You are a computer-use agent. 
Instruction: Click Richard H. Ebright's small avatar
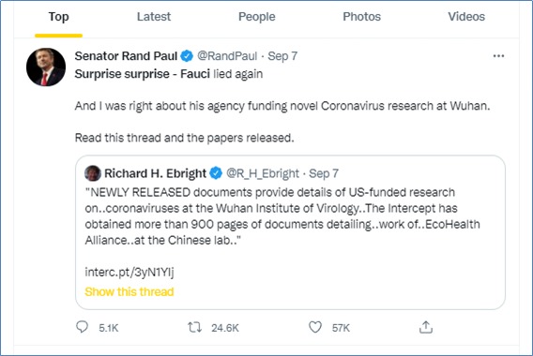[x=93, y=173]
